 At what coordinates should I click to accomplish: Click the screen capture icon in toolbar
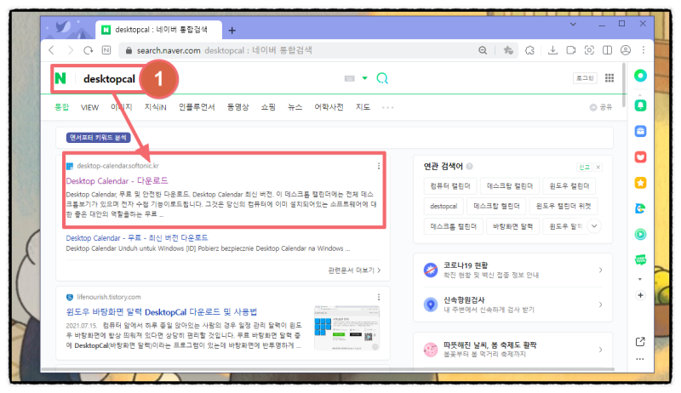click(589, 50)
